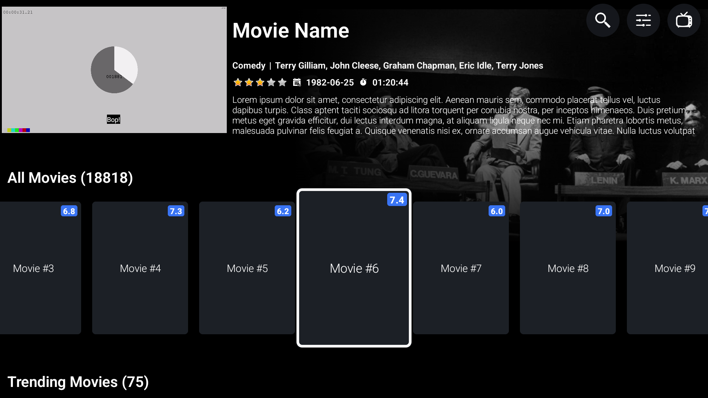Click actor name Terry Gilliam
Viewport: 708px width, 398px height.
301,65
